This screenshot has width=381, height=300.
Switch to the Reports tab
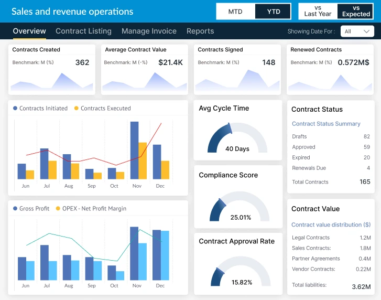[x=200, y=31]
